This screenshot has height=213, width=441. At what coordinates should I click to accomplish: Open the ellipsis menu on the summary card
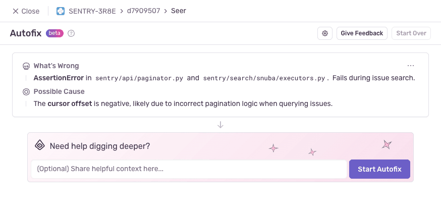[411, 66]
